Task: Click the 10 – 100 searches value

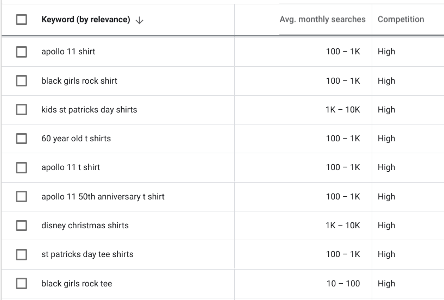Action: click(x=343, y=284)
